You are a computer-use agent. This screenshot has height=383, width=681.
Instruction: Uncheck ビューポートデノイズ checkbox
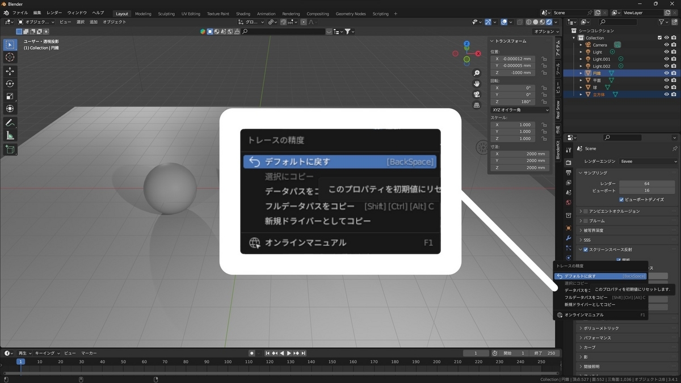click(x=622, y=200)
